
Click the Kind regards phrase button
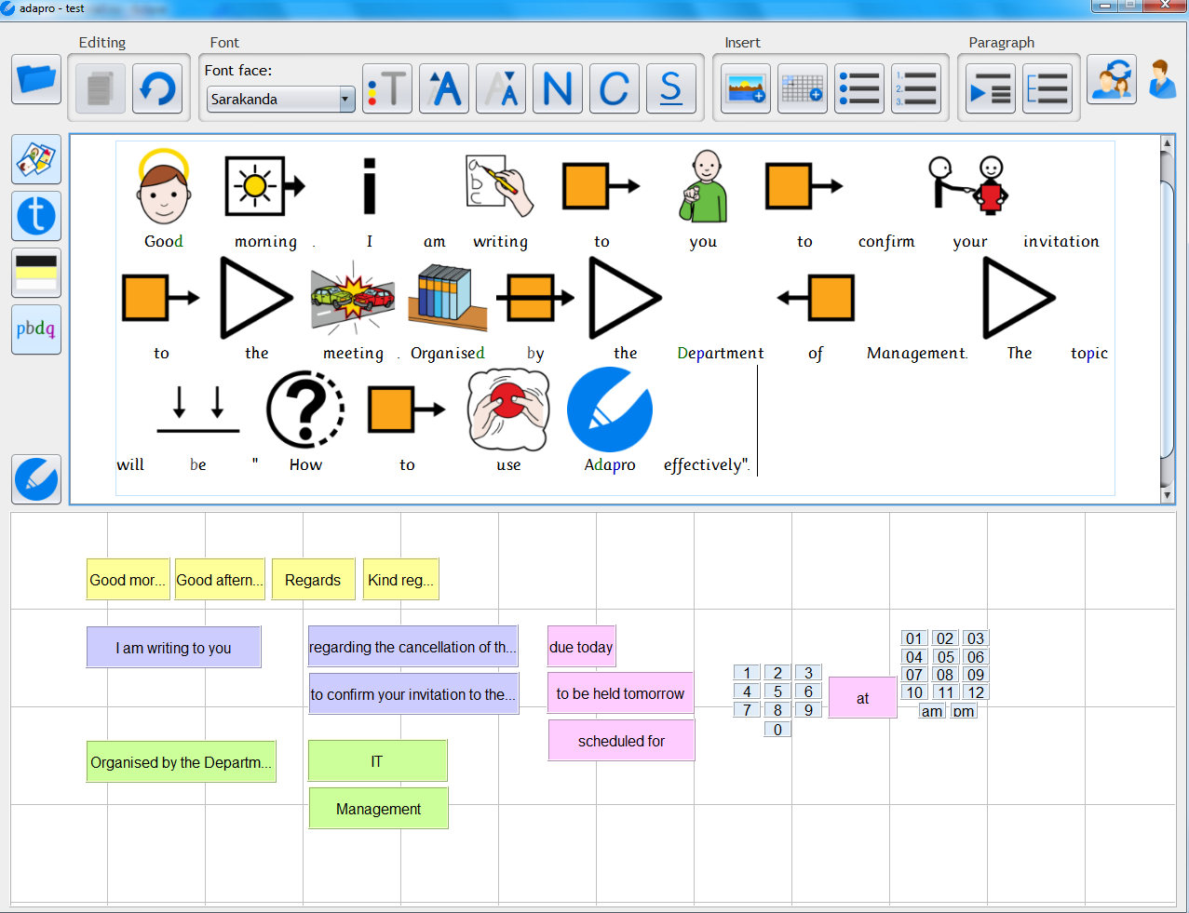[x=400, y=580]
